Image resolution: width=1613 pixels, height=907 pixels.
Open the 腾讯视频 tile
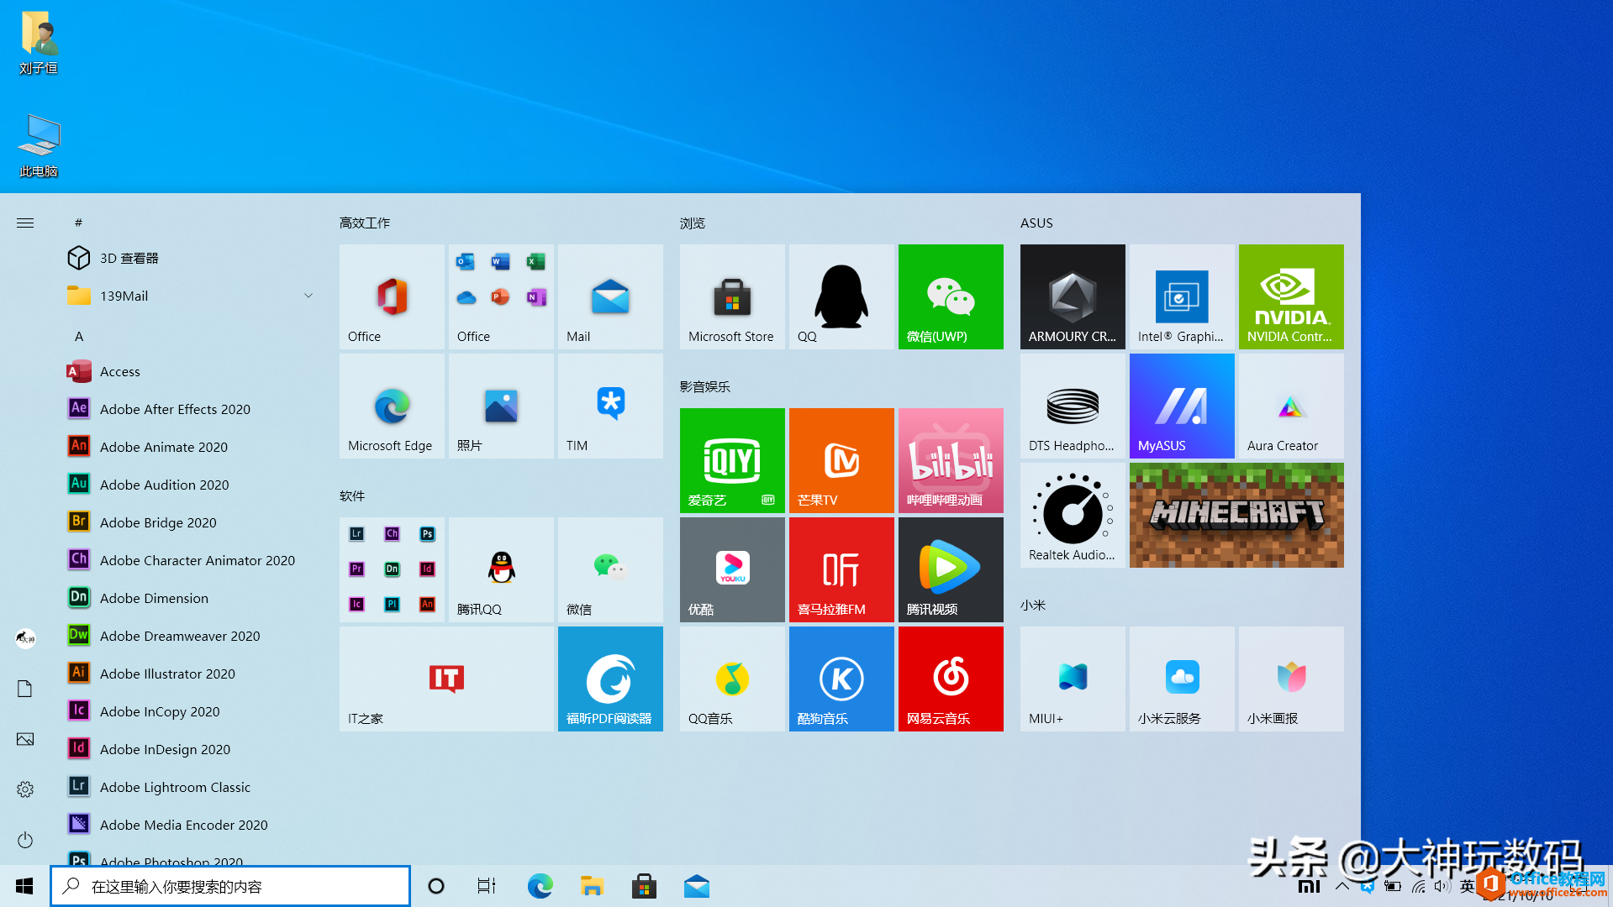point(951,569)
